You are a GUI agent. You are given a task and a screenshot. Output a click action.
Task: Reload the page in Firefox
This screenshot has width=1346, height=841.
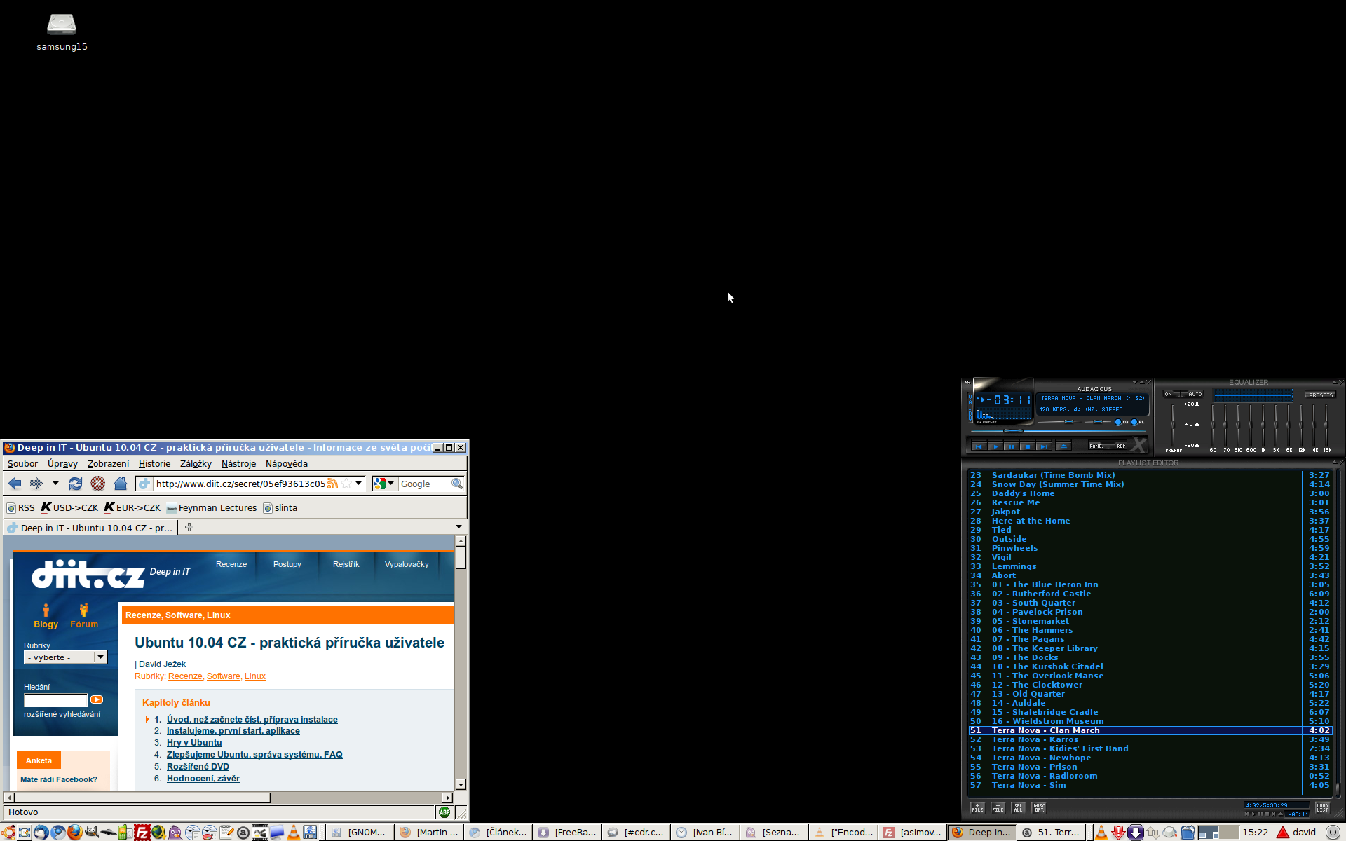click(x=76, y=484)
